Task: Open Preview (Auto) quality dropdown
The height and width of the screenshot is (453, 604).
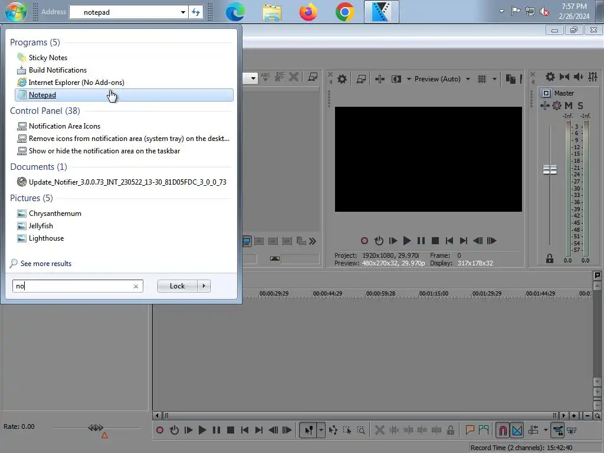Action: [468, 79]
